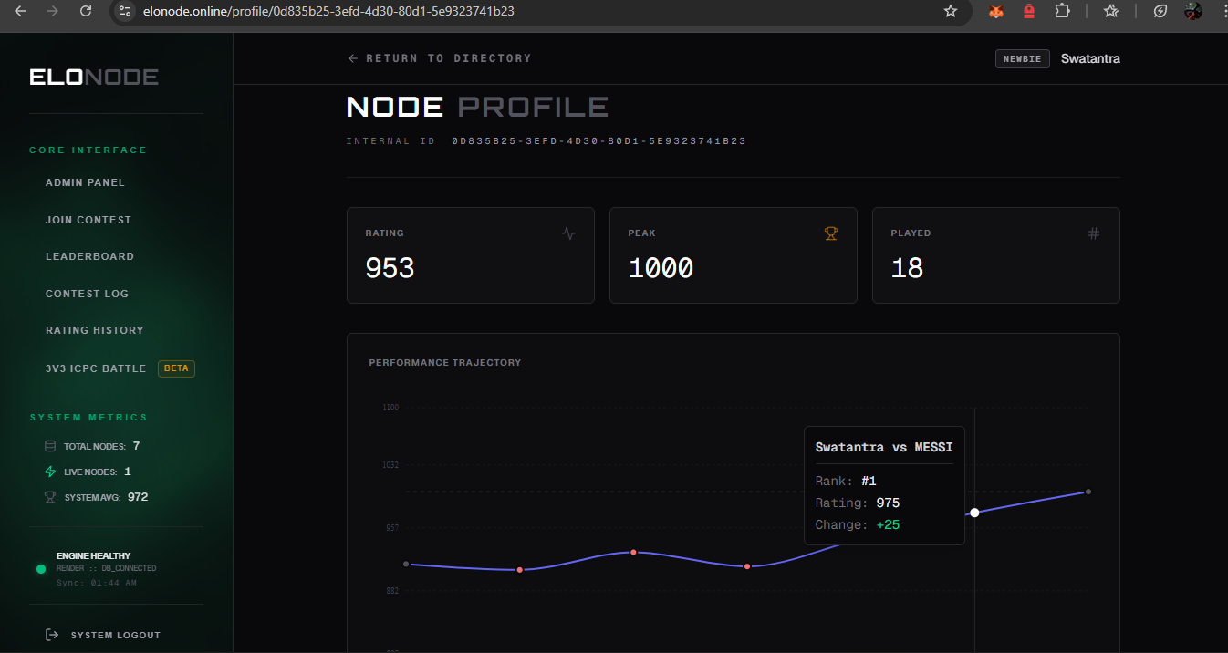Click the logout arrow icon
The height and width of the screenshot is (653, 1228).
52,635
